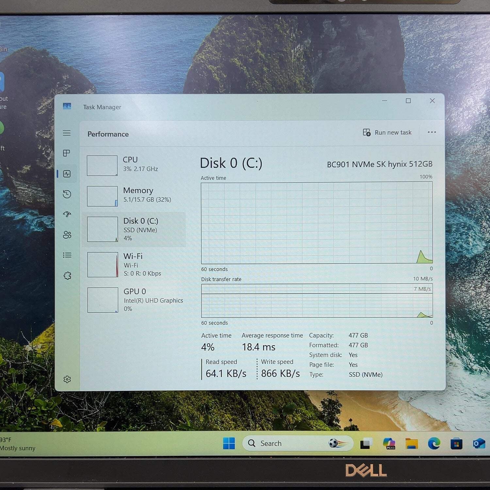Close the Task Manager window
The image size is (490, 490).
pos(432,101)
